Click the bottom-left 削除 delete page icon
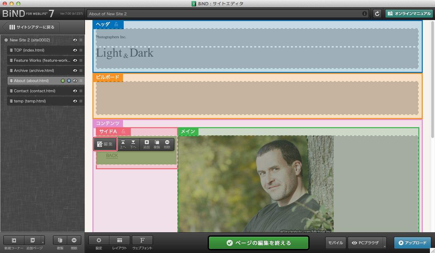 [74, 240]
